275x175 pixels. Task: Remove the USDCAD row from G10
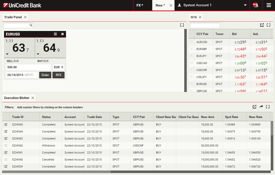click(x=191, y=63)
